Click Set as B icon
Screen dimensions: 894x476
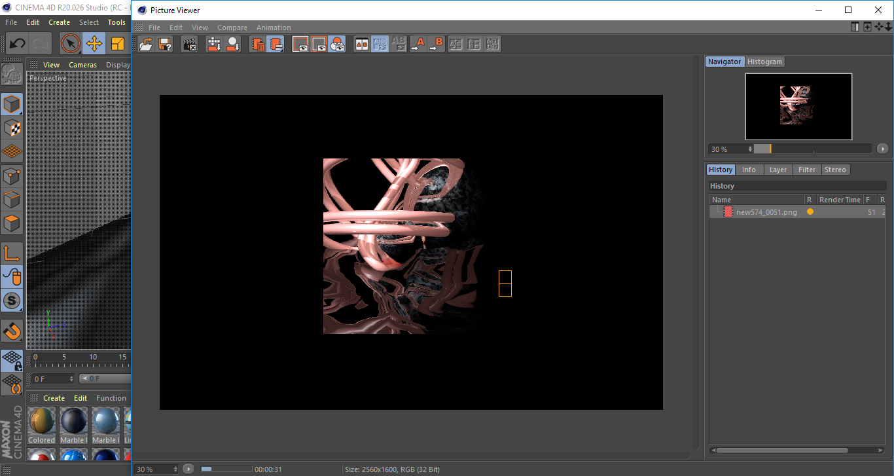click(436, 44)
